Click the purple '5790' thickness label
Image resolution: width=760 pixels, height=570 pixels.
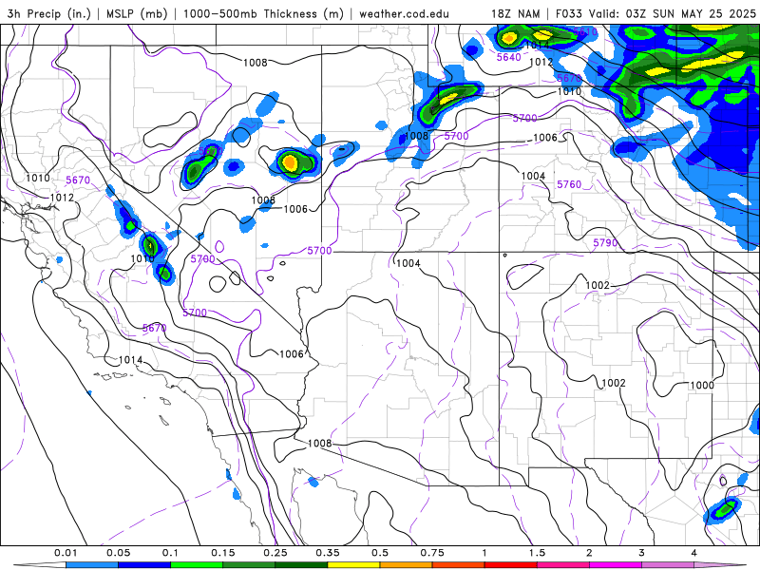pyautogui.click(x=605, y=242)
